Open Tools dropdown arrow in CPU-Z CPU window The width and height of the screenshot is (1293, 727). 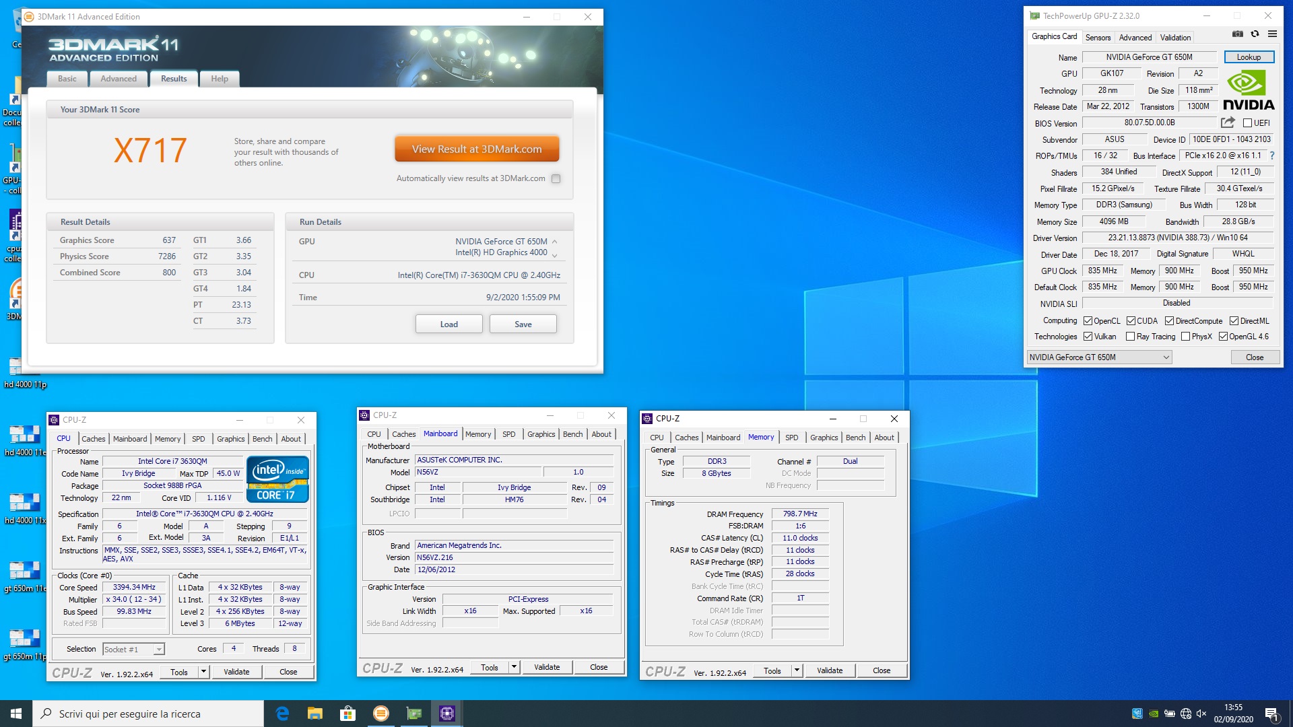click(203, 672)
